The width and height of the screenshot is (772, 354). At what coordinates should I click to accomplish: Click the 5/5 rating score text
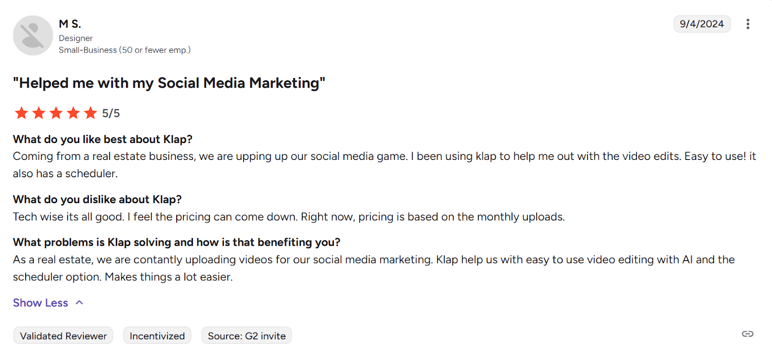(111, 114)
